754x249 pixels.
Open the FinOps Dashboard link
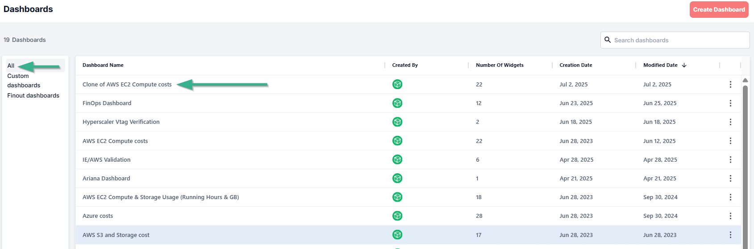coord(107,103)
